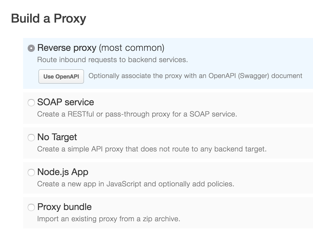Choose the Proxy bundle radio button

(31, 207)
